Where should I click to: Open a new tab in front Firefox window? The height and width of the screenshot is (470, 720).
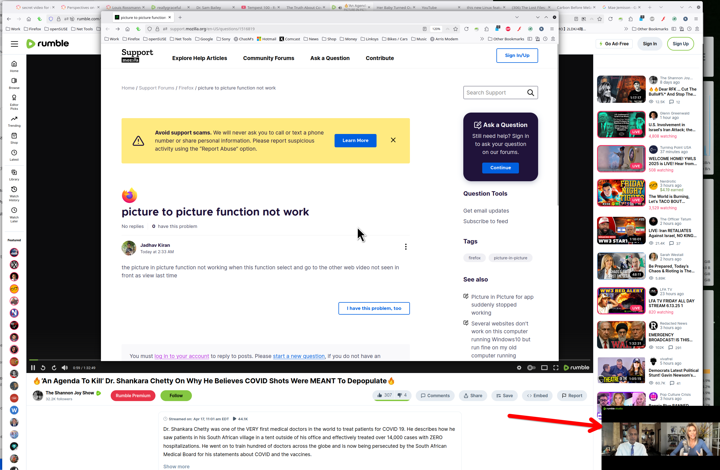pos(180,17)
